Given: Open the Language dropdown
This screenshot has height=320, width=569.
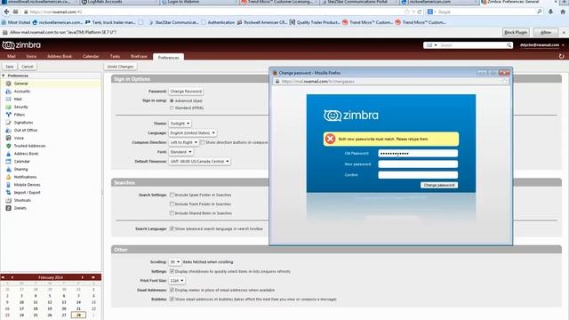Looking at the screenshot, I should 193,133.
